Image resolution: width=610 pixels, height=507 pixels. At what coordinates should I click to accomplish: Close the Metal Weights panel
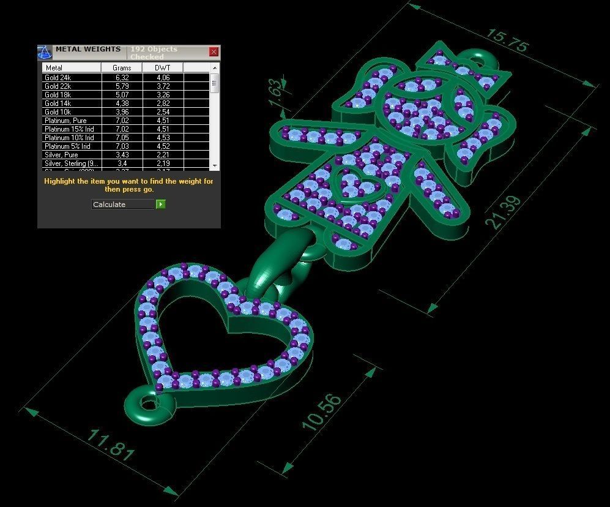tap(214, 52)
